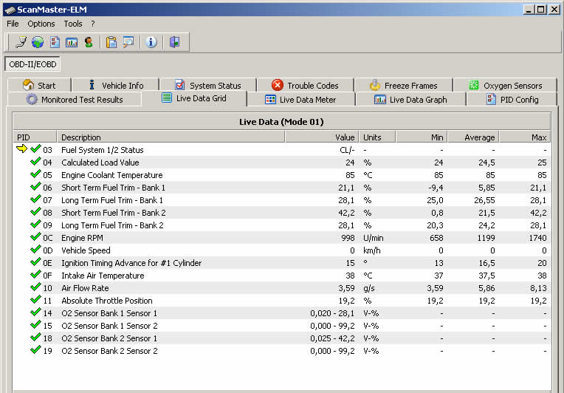This screenshot has height=393, width=564.
Task: Switch to the Trouble Codes tab
Action: [x=305, y=86]
